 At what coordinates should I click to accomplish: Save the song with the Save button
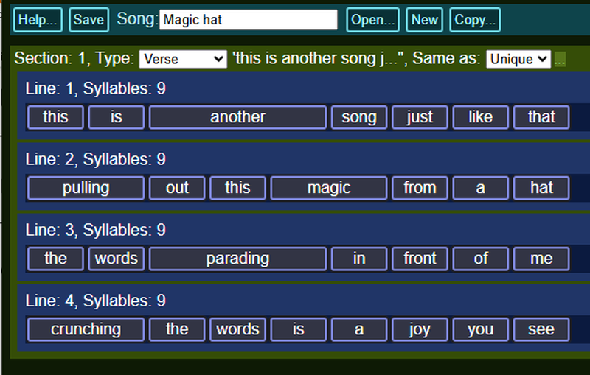click(88, 20)
